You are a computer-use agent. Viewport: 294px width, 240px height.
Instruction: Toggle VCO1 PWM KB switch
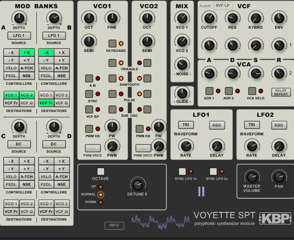(89, 129)
